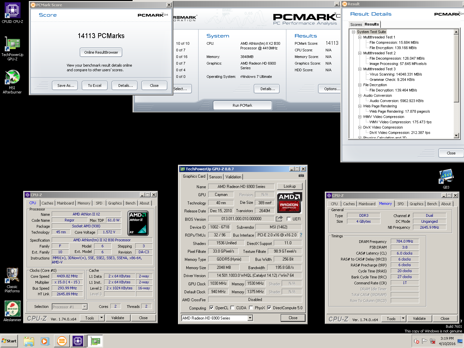Screen dimensions: 464x348
Task: Click the Run PCMark button
Action: click(242, 105)
